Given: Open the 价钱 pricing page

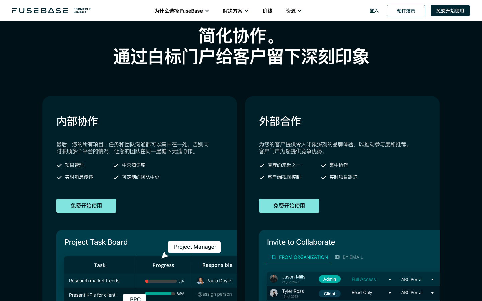Looking at the screenshot, I should pos(267,11).
